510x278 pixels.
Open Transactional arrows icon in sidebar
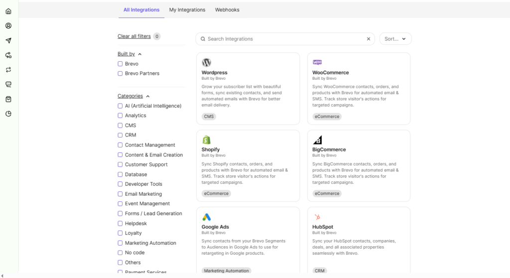click(8, 70)
